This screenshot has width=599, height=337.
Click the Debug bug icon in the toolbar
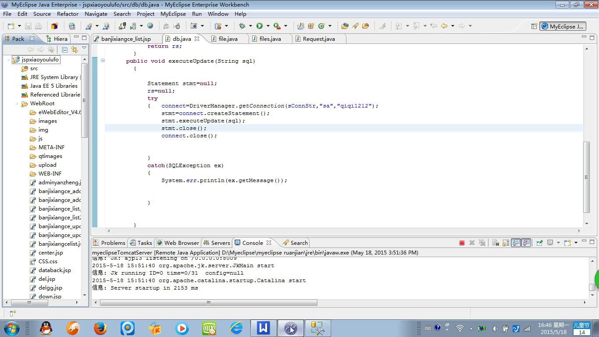tap(242, 26)
